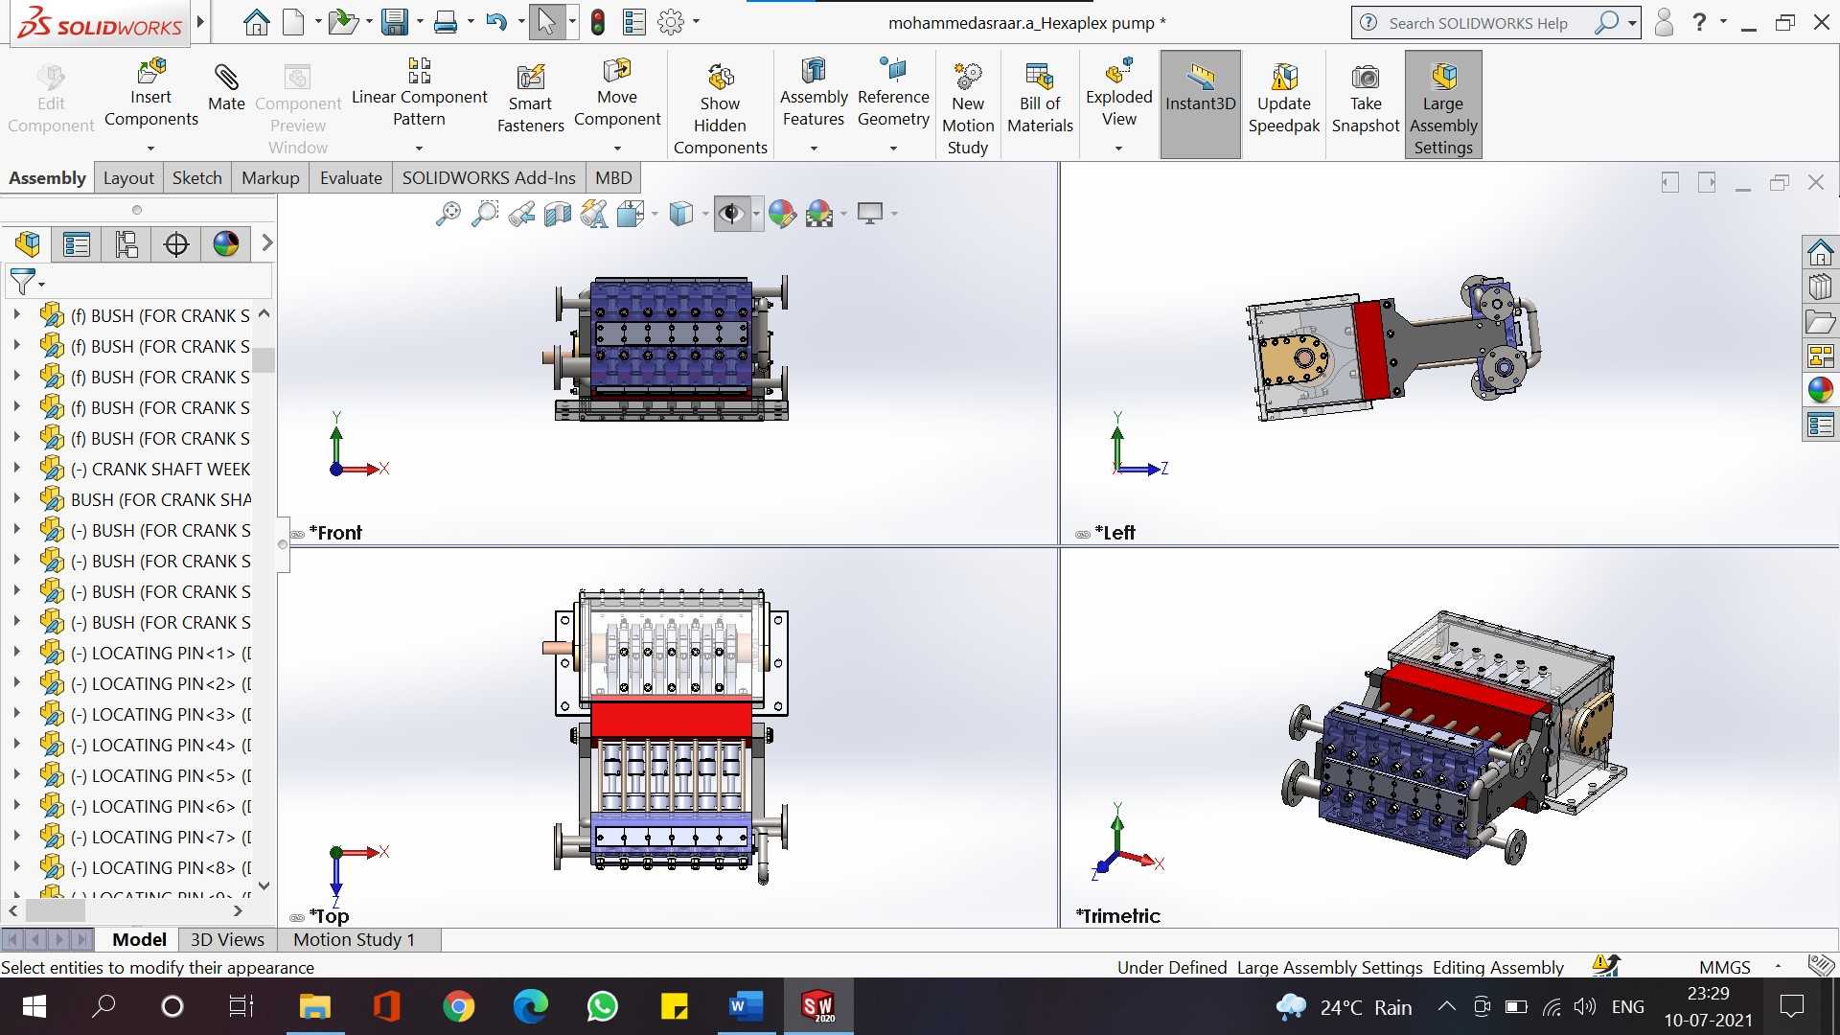Select the Mate tool
Image resolution: width=1840 pixels, height=1035 pixels.
tap(226, 88)
